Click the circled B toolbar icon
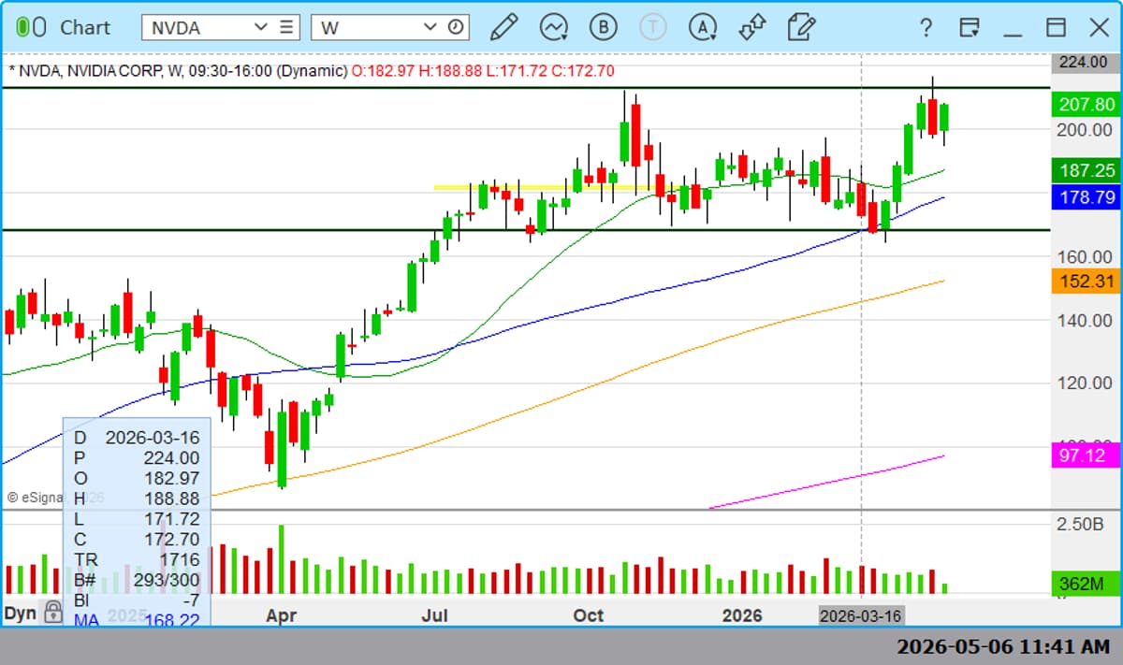1123x665 pixels. pyautogui.click(x=603, y=27)
